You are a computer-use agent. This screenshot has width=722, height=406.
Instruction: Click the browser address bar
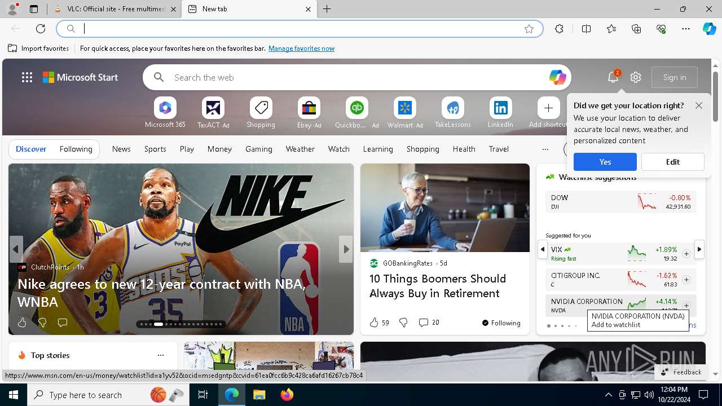click(x=299, y=29)
